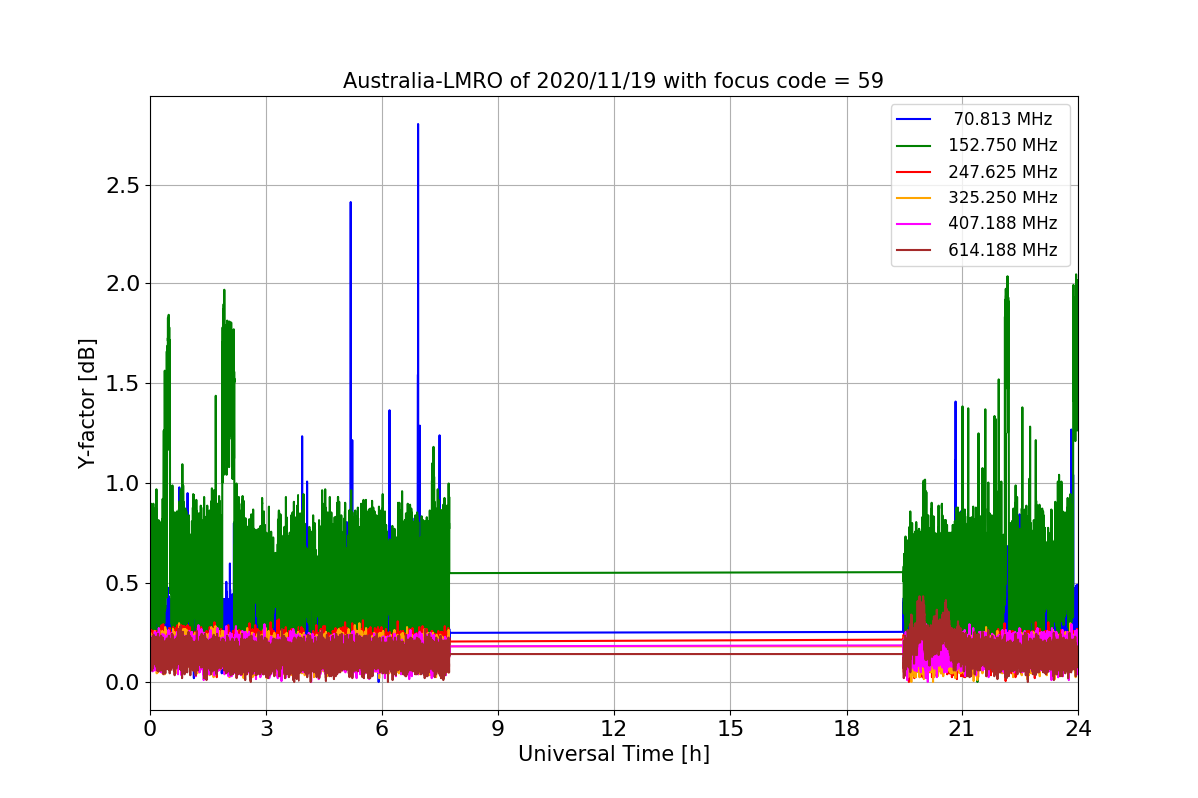Select the 247.625 MHz legend label

tap(1003, 172)
